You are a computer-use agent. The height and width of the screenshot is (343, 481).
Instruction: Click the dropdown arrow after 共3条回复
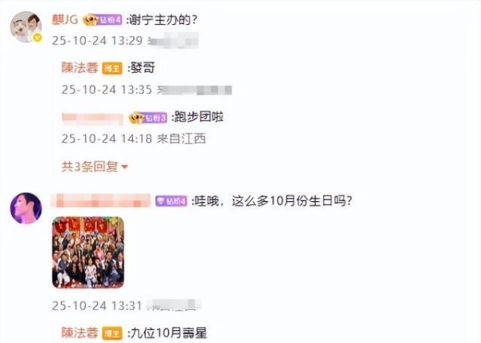point(124,167)
